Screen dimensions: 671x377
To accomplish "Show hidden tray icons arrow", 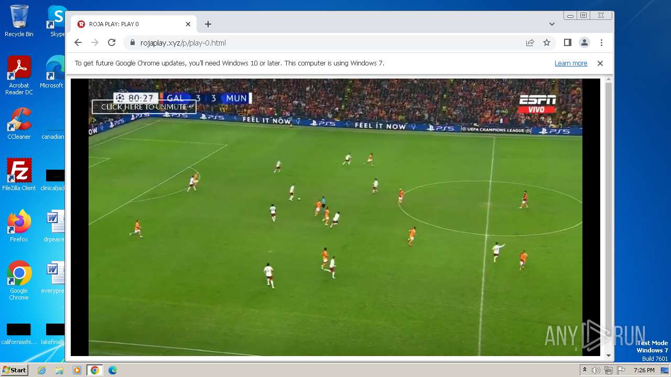I will point(585,370).
